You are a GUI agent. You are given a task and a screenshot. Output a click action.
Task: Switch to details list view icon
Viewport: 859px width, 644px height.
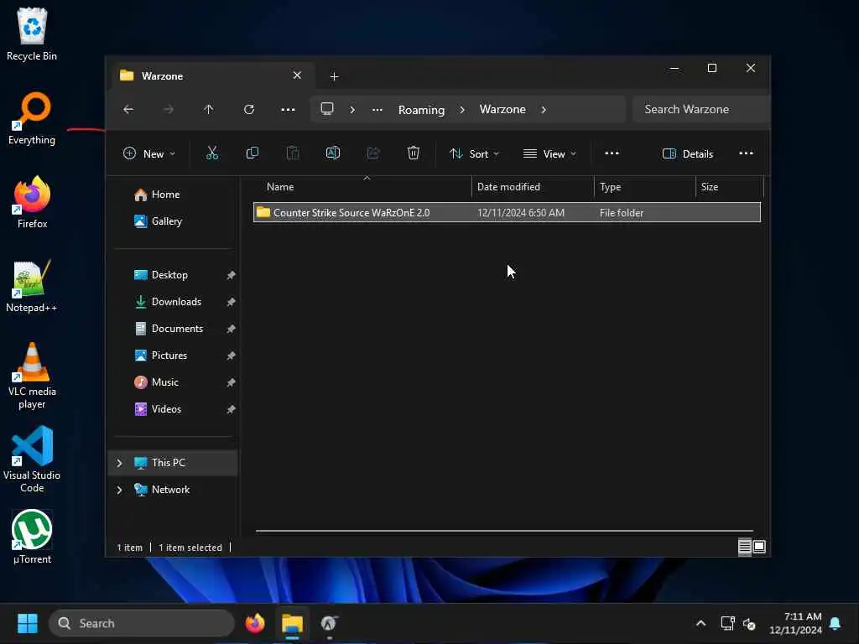[745, 547]
